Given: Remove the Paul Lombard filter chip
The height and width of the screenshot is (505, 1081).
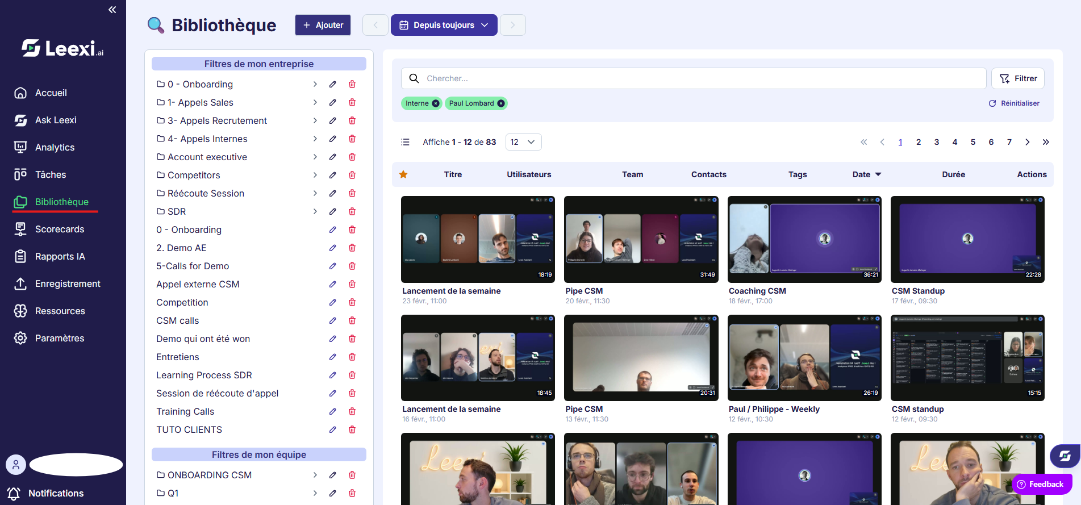Looking at the screenshot, I should (x=501, y=103).
